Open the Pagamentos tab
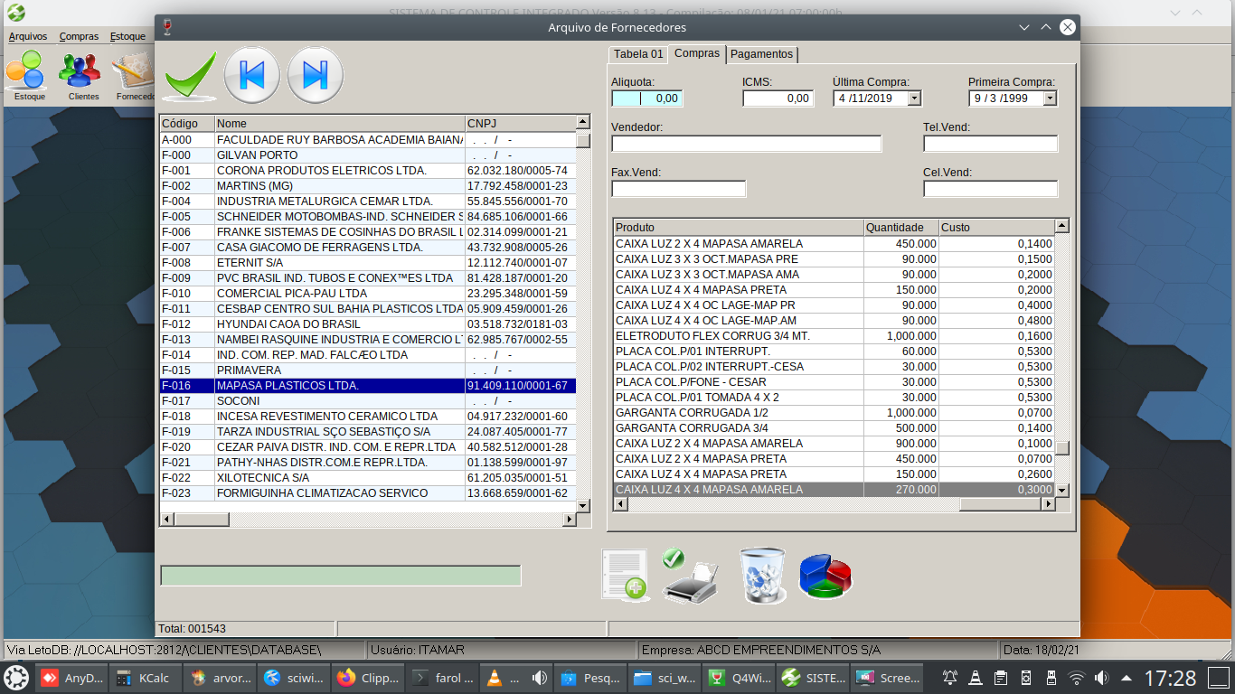This screenshot has height=694, width=1235. pyautogui.click(x=762, y=54)
